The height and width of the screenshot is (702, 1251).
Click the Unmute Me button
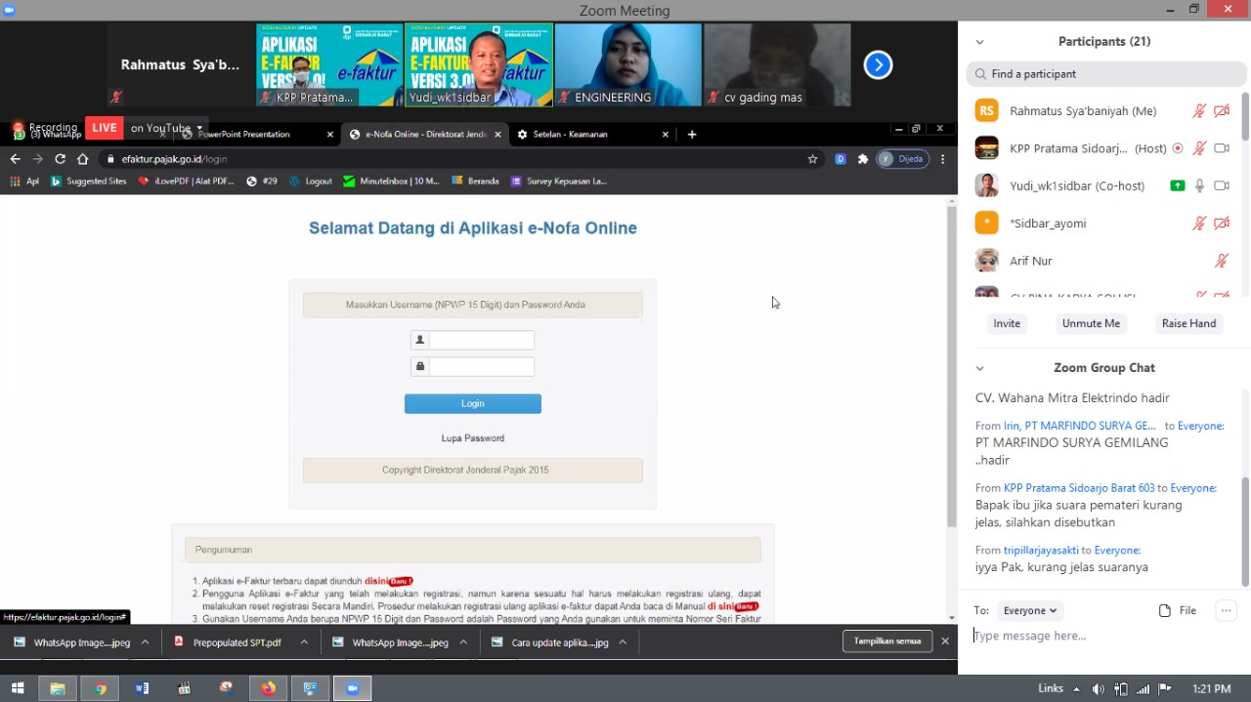(x=1091, y=323)
